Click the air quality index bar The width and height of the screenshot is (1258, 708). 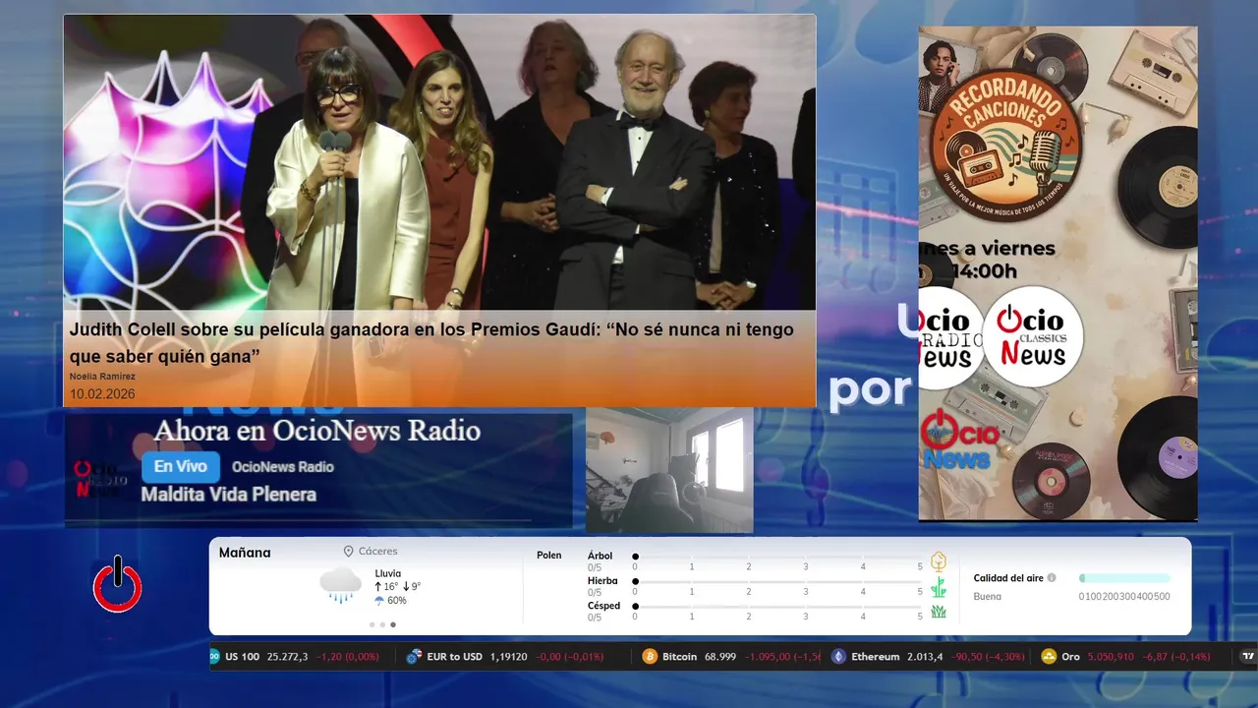[x=1124, y=578]
